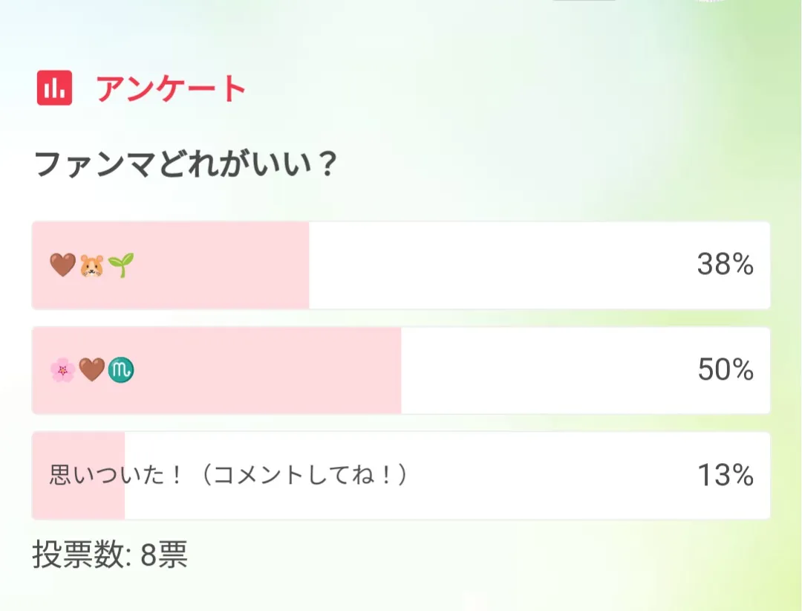
Task: Click the brown heart beside the hamster
Action: (63, 265)
